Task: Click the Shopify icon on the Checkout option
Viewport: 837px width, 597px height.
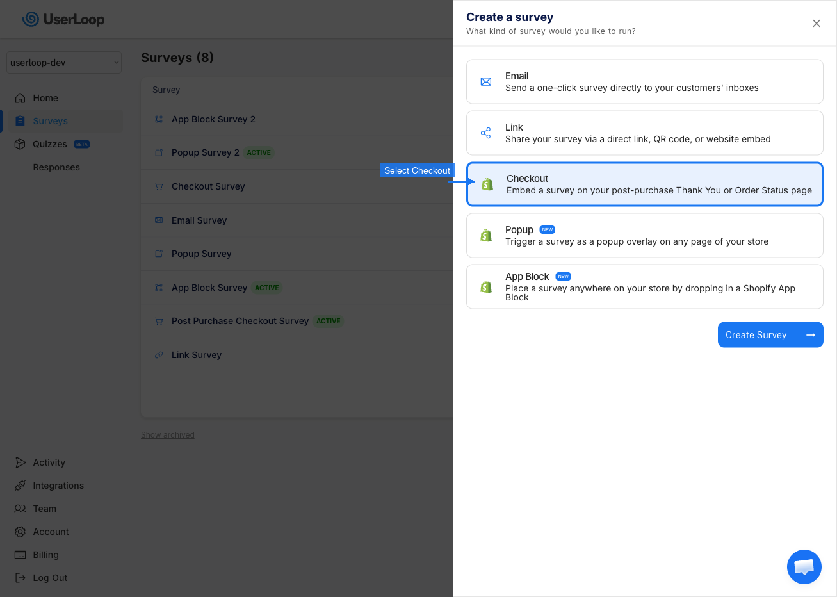Action: tap(487, 184)
